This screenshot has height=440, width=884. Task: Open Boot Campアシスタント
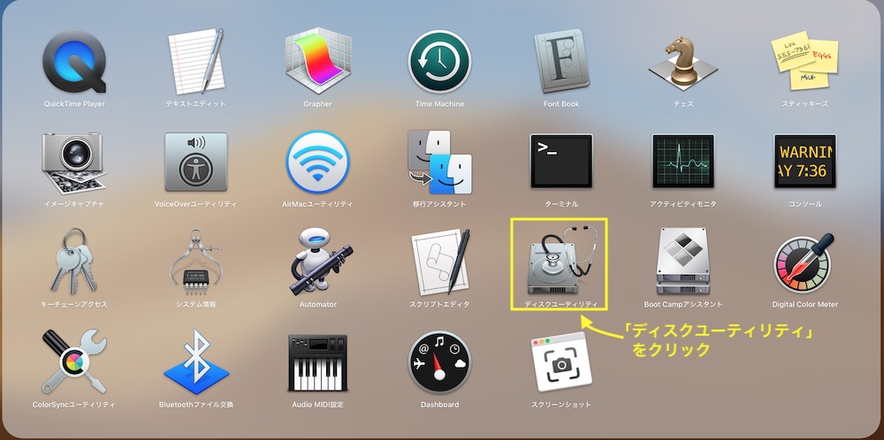683,262
